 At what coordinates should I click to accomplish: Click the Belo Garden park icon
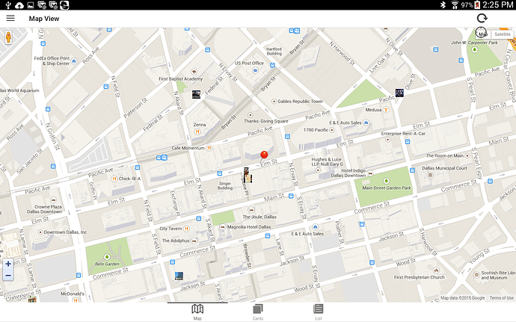click(107, 256)
